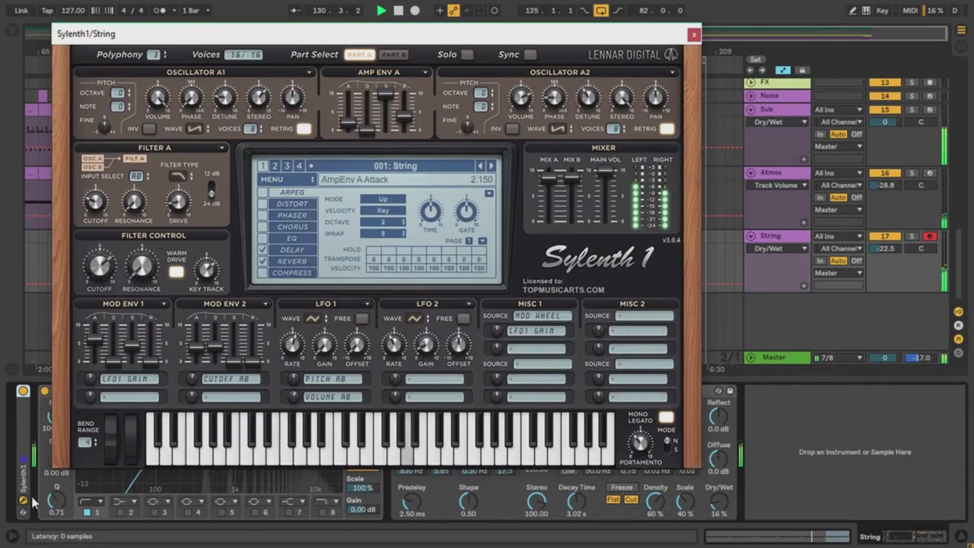Viewport: 974px width, 548px height.
Task: Open the Amp Env A menu arrow
Action: [425, 73]
